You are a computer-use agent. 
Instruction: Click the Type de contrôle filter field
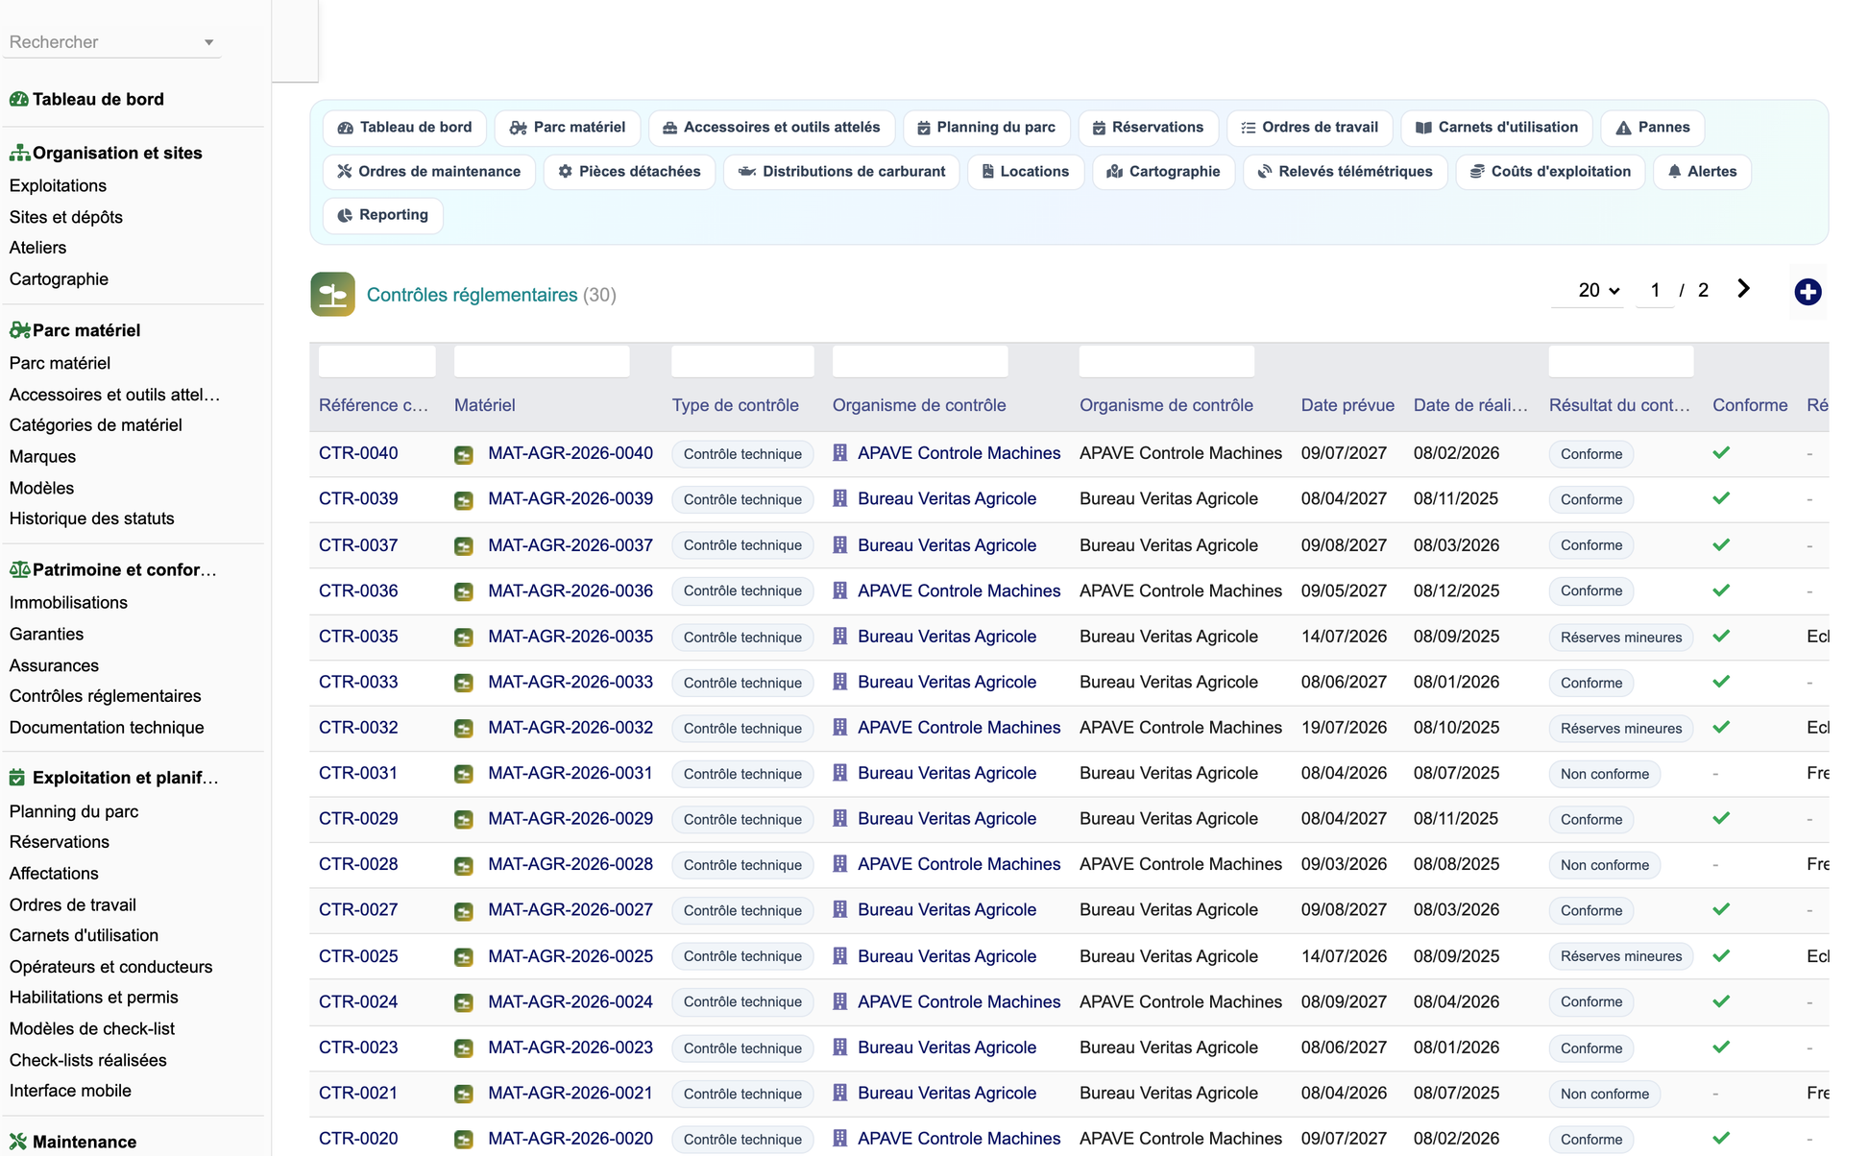tap(742, 362)
